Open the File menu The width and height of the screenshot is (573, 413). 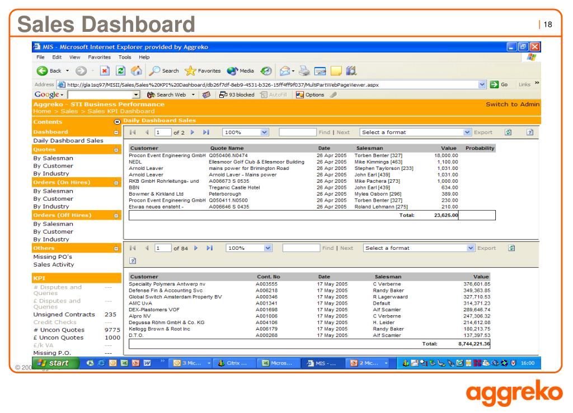click(40, 57)
